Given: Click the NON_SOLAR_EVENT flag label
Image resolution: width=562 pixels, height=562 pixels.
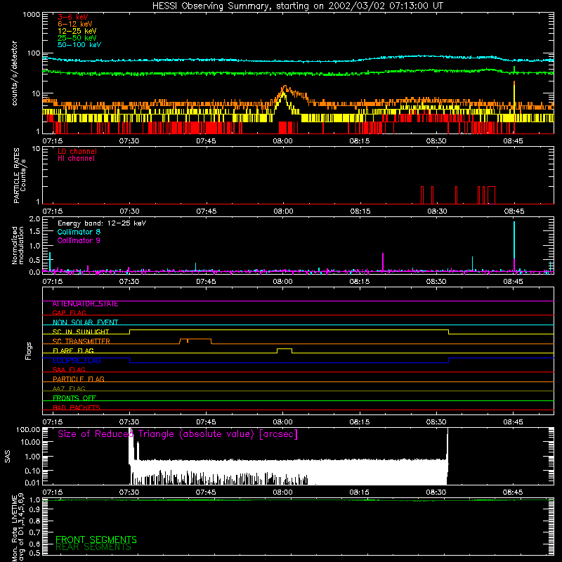Looking at the screenshot, I should (85, 322).
